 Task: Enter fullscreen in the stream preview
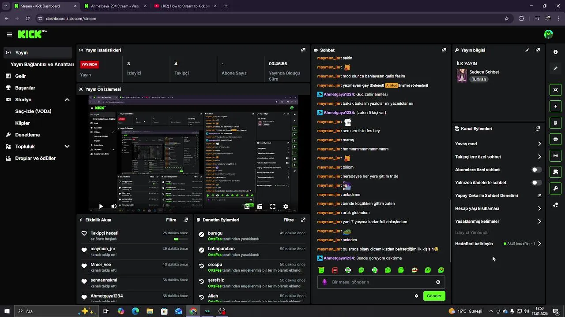pyautogui.click(x=273, y=206)
